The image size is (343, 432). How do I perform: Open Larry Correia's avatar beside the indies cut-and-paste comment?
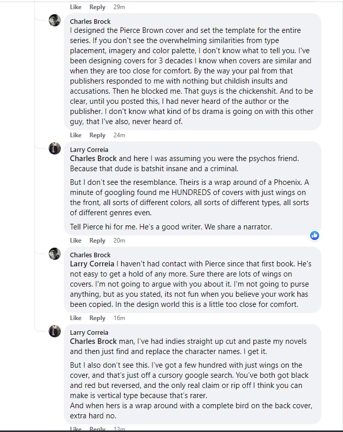point(55,331)
